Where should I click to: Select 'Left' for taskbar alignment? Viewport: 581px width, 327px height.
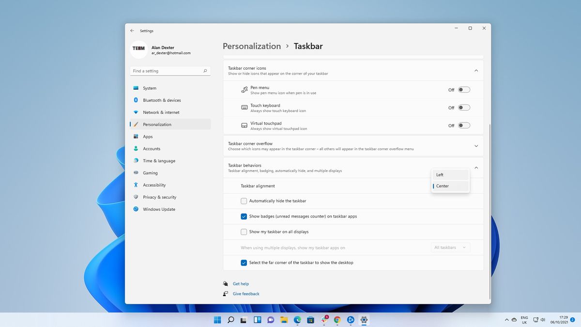(x=440, y=174)
